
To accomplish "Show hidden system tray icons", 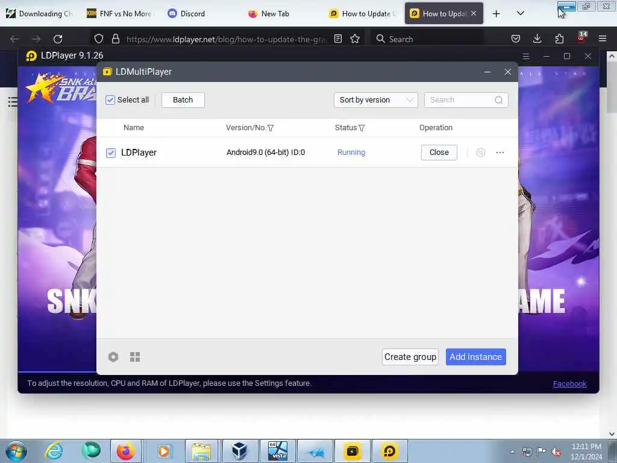I will click(x=512, y=452).
